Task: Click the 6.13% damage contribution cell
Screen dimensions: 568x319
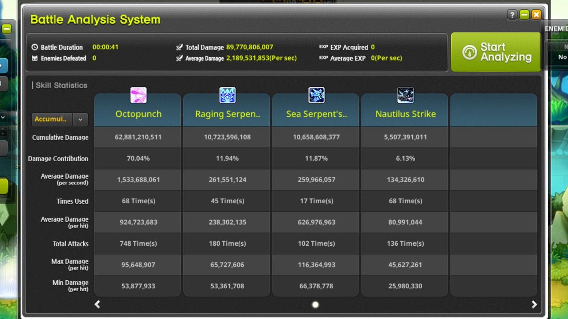Action: [405, 158]
